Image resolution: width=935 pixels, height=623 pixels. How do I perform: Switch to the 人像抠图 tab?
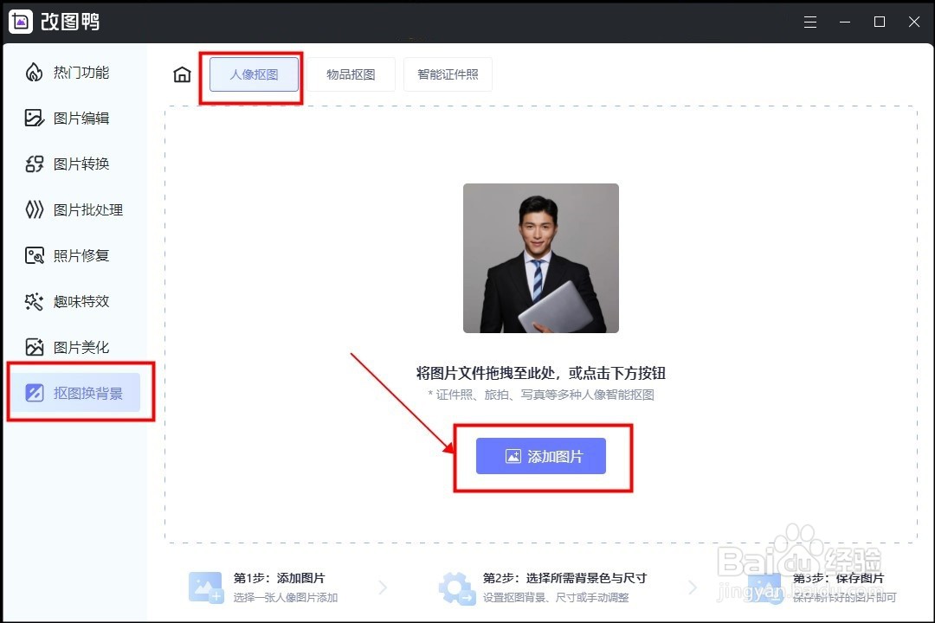pos(253,74)
